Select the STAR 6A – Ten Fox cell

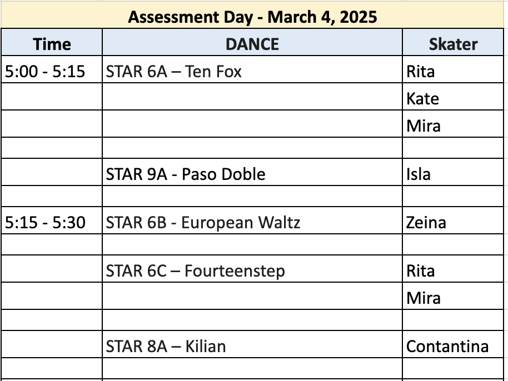(x=252, y=69)
